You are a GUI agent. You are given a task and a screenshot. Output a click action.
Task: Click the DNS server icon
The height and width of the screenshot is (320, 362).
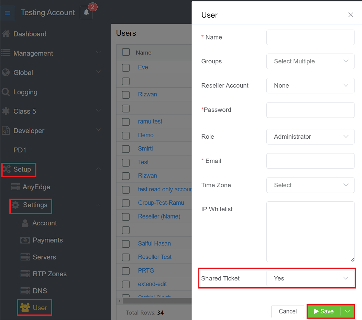tap(25, 291)
